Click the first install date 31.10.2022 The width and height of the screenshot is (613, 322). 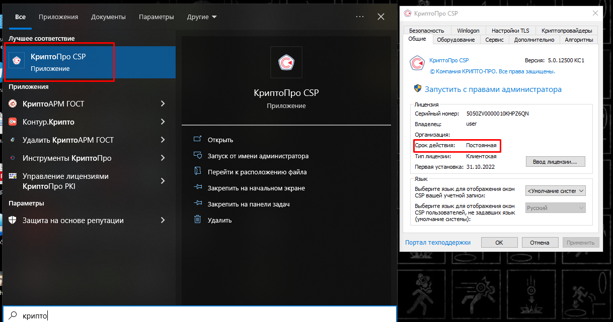(481, 166)
